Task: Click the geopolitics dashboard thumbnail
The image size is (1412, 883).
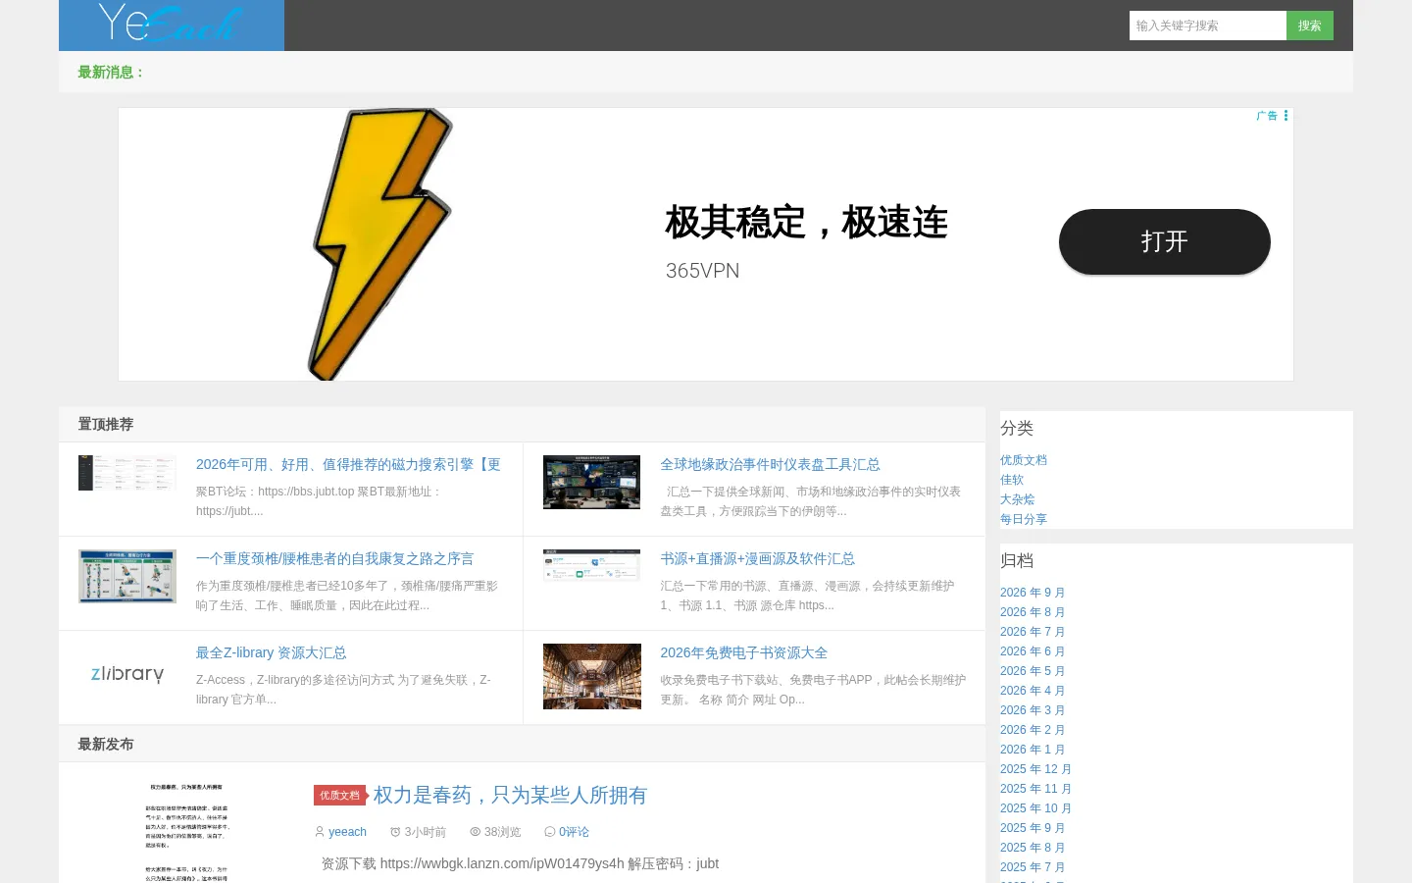Action: 591,482
